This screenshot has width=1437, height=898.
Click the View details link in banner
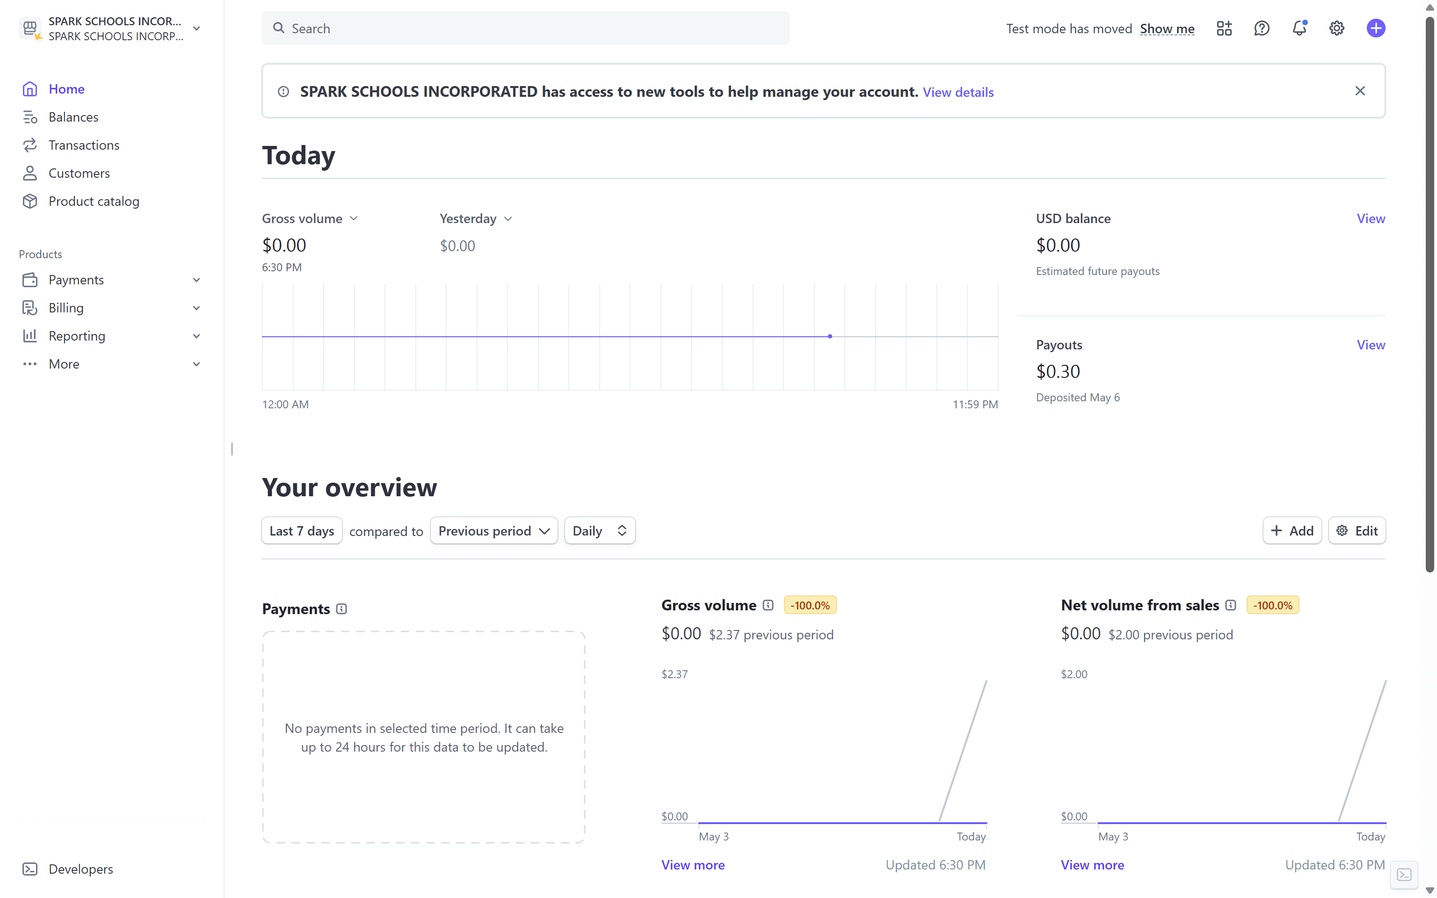958,92
